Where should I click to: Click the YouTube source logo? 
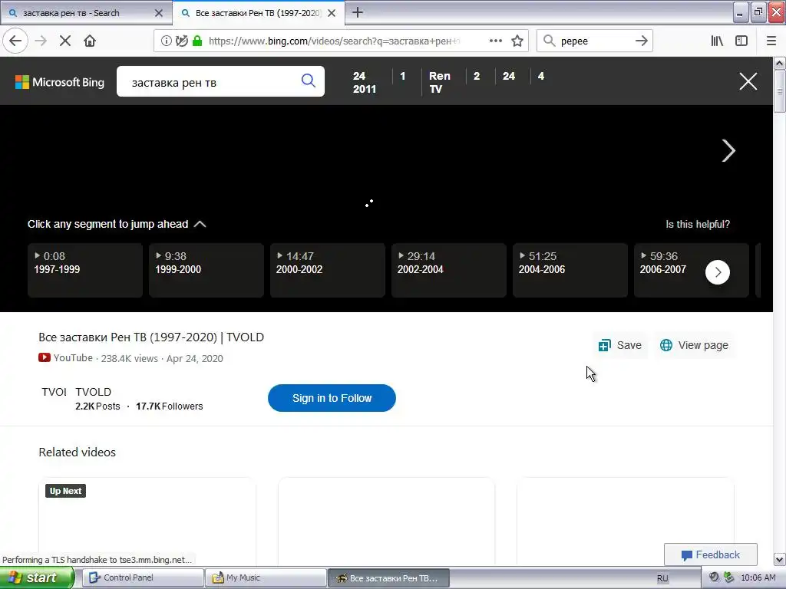tap(44, 357)
